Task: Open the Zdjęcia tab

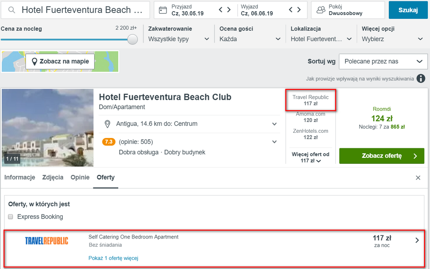Action: click(52, 177)
